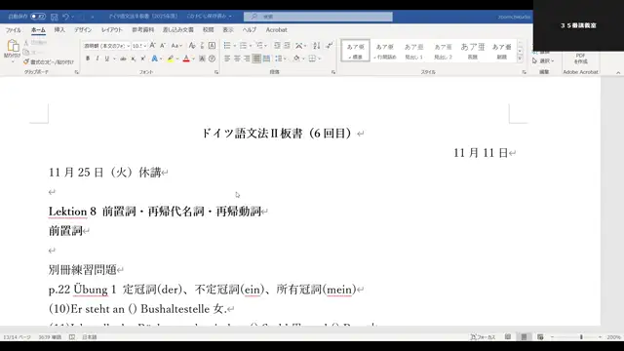
Task: Apply distributed alignment (均等割り付け)
Action: [266, 58]
